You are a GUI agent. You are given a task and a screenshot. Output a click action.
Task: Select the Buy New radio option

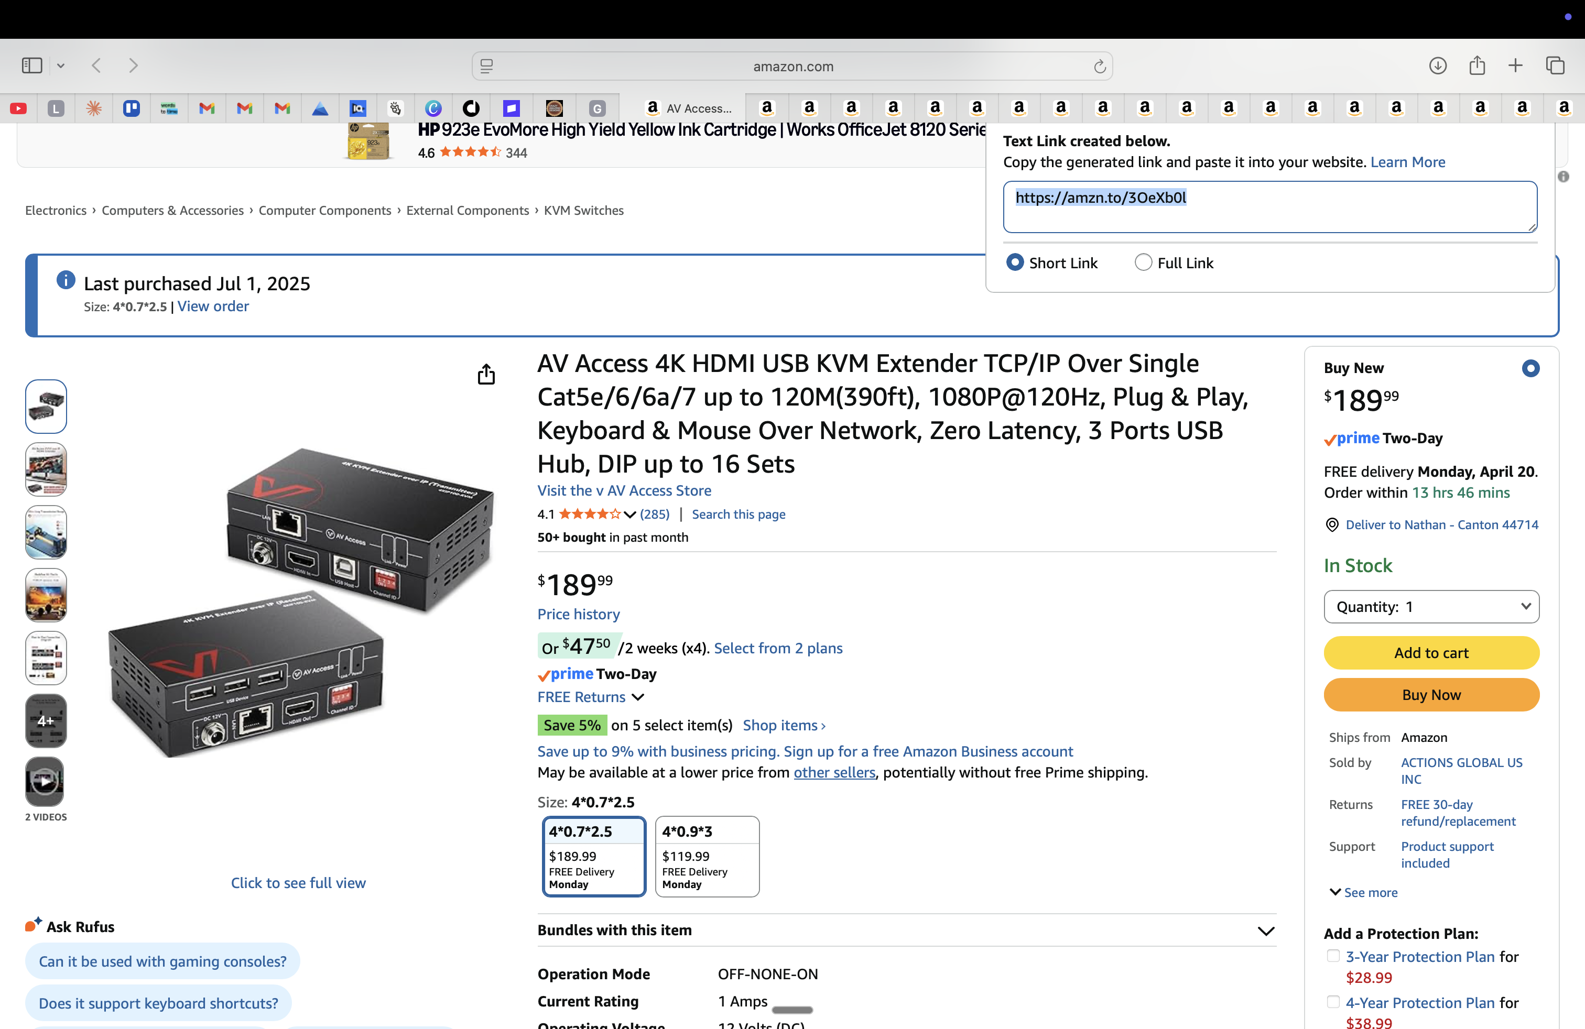1530,368
